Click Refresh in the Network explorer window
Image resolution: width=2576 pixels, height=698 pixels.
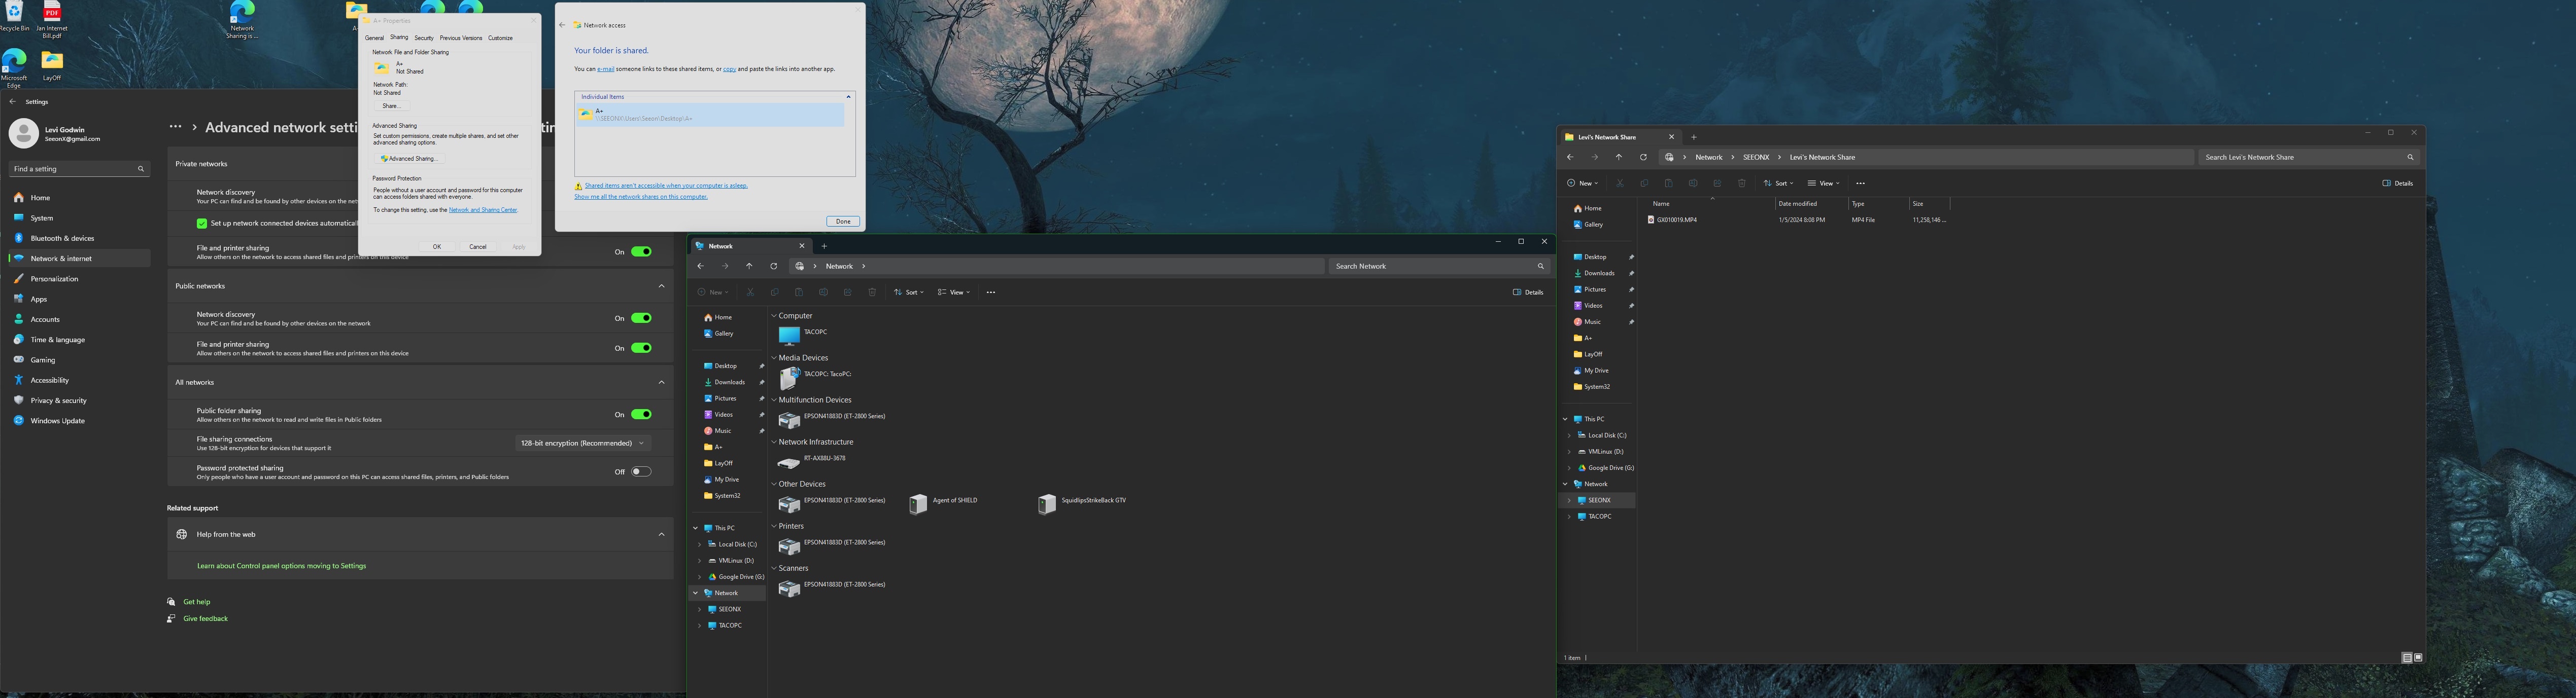point(773,267)
